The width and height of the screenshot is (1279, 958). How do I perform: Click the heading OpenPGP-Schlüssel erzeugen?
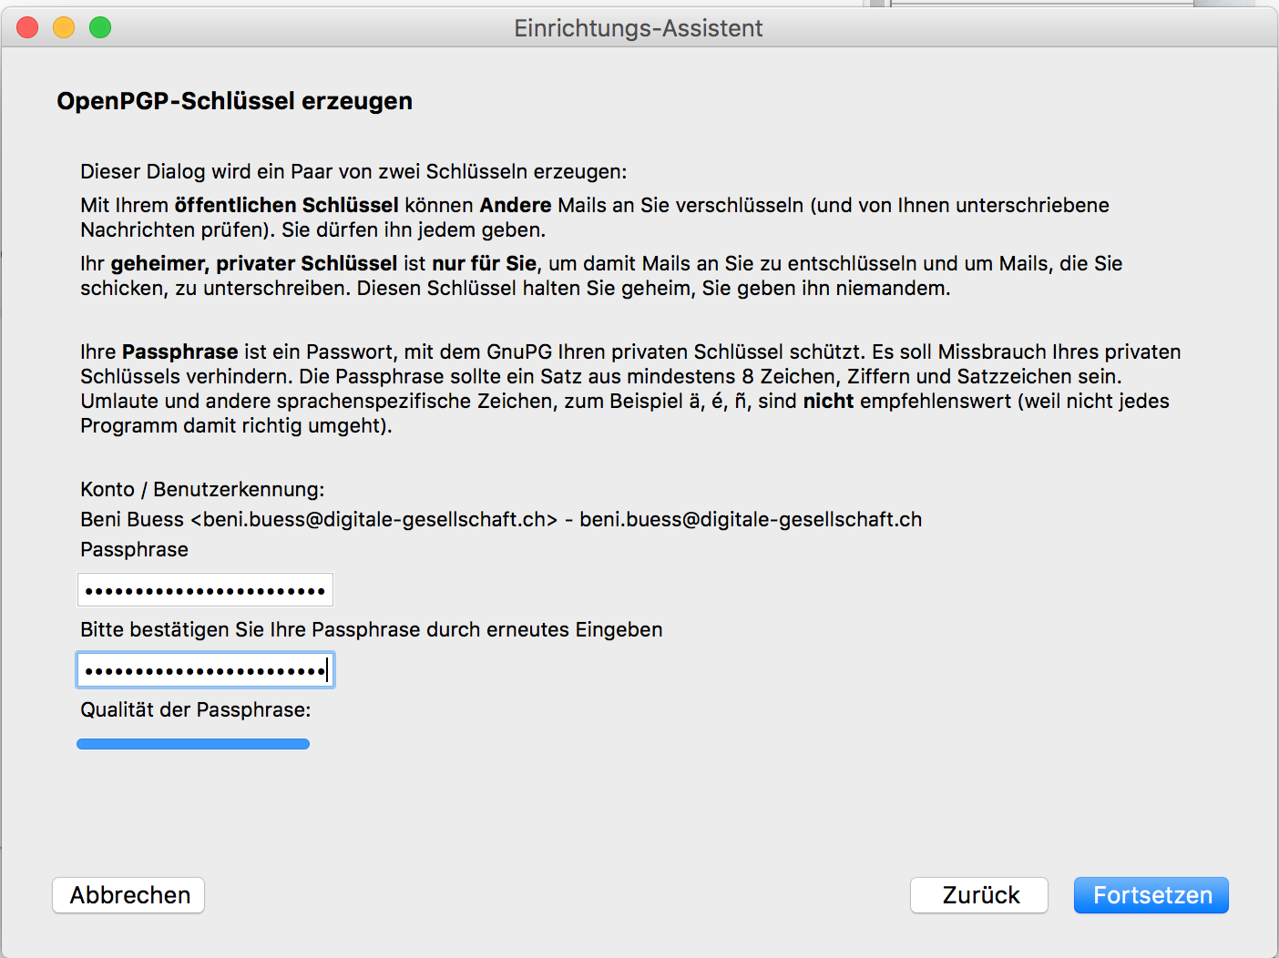click(235, 101)
